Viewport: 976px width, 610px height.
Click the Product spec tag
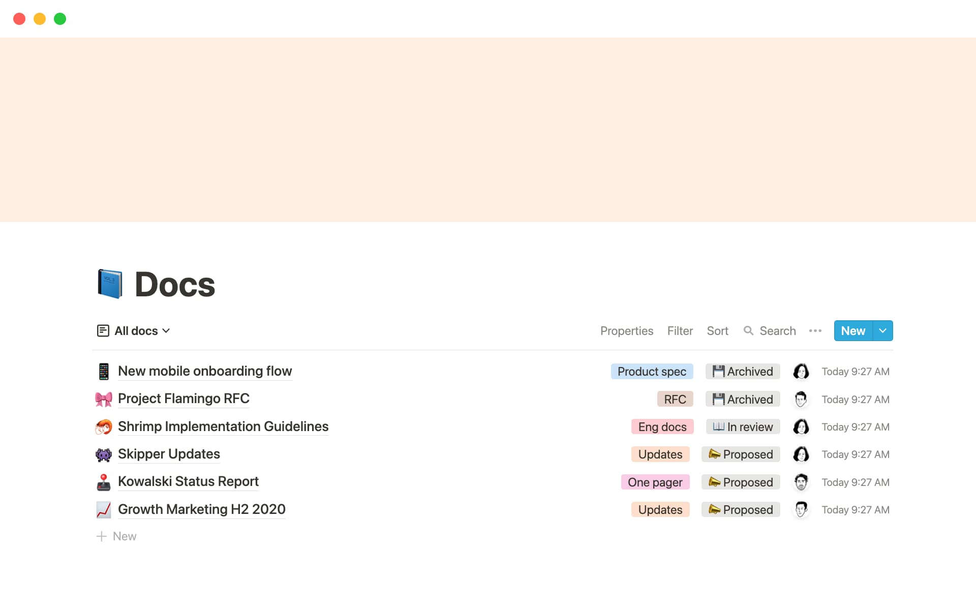point(652,372)
